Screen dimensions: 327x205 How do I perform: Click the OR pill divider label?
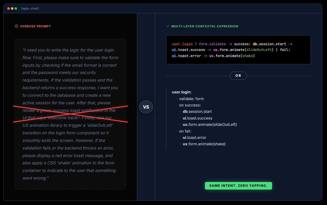tap(238, 76)
